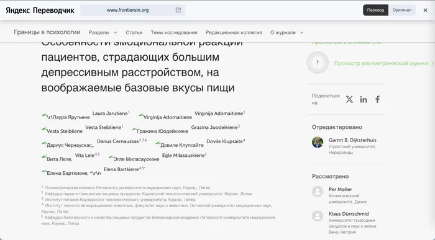Click the altmetric score question-mark badge

coord(318,63)
